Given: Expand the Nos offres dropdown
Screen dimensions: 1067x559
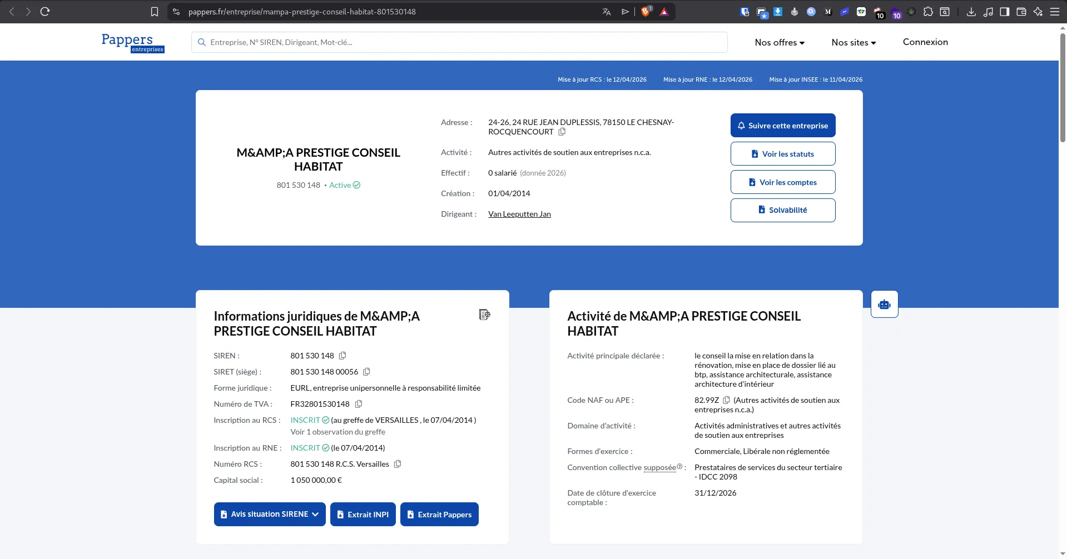Looking at the screenshot, I should click(x=779, y=42).
